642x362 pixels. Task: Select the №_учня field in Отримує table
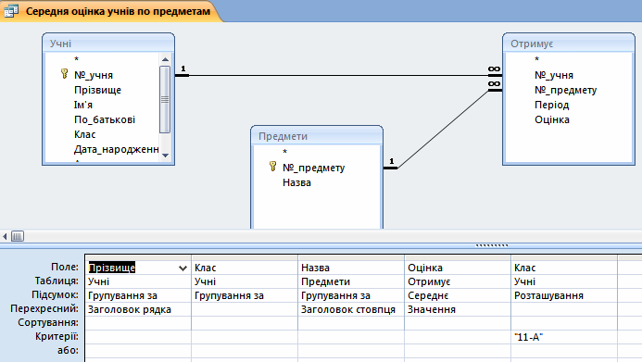coord(554,75)
